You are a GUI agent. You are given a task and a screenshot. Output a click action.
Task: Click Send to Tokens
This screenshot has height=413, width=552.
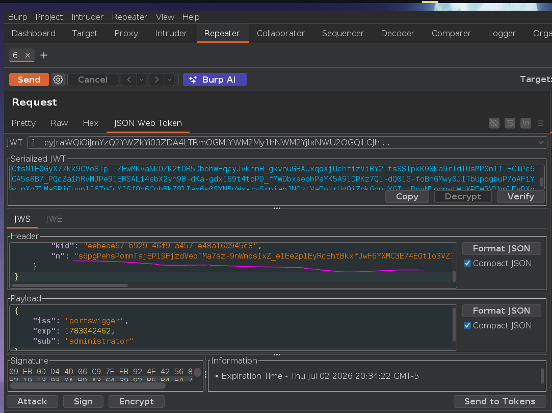(x=500, y=401)
